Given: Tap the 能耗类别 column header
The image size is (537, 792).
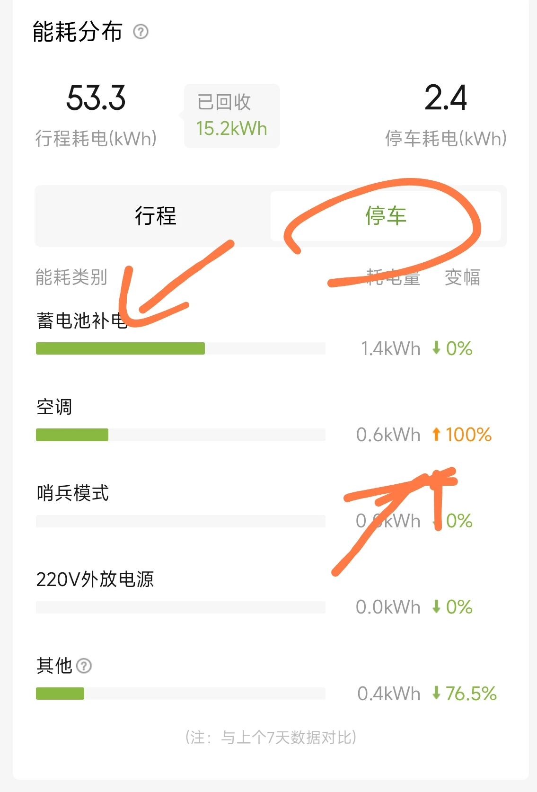Looking at the screenshot, I should click(x=71, y=277).
